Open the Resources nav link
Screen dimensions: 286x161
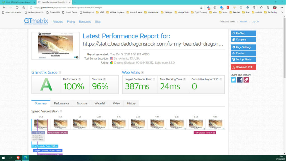[x=85, y=22]
